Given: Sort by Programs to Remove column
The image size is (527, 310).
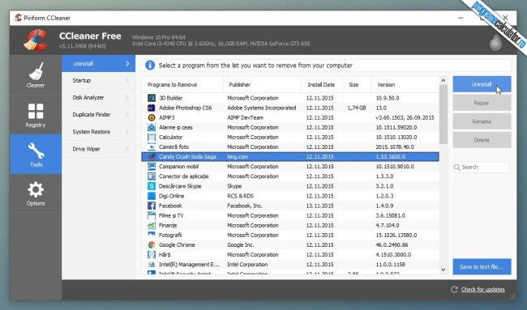Looking at the screenshot, I should (182, 84).
